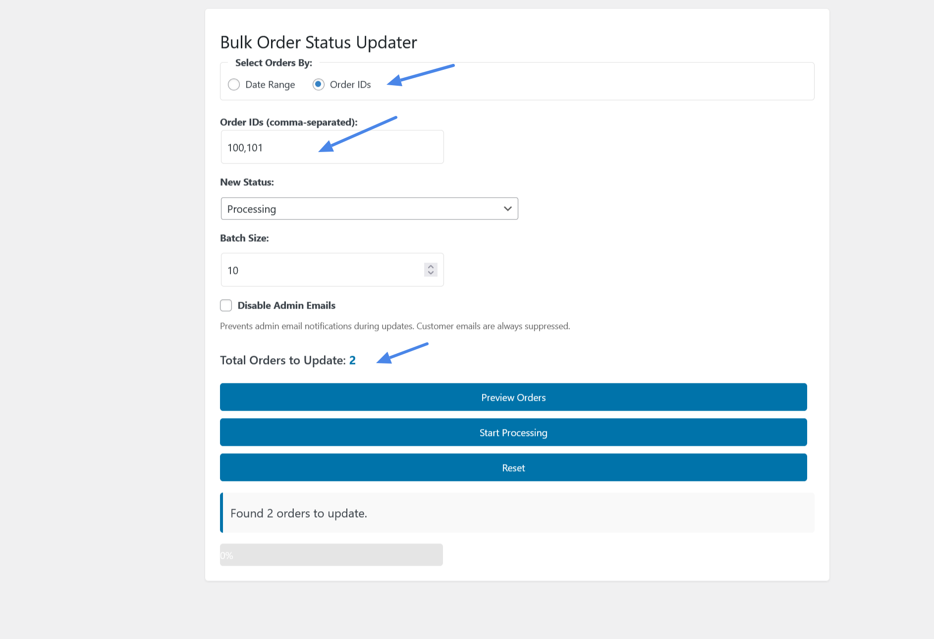Decrease Batch Size with the down stepper arrow

tap(430, 273)
